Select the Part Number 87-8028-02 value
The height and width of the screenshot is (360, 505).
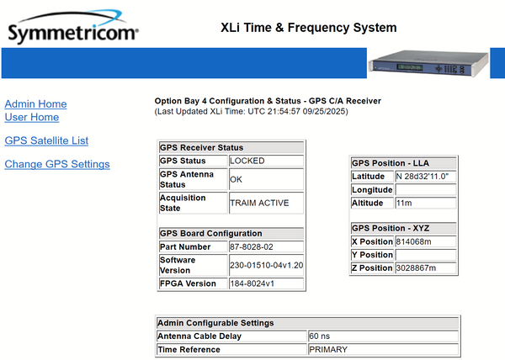tap(265, 247)
